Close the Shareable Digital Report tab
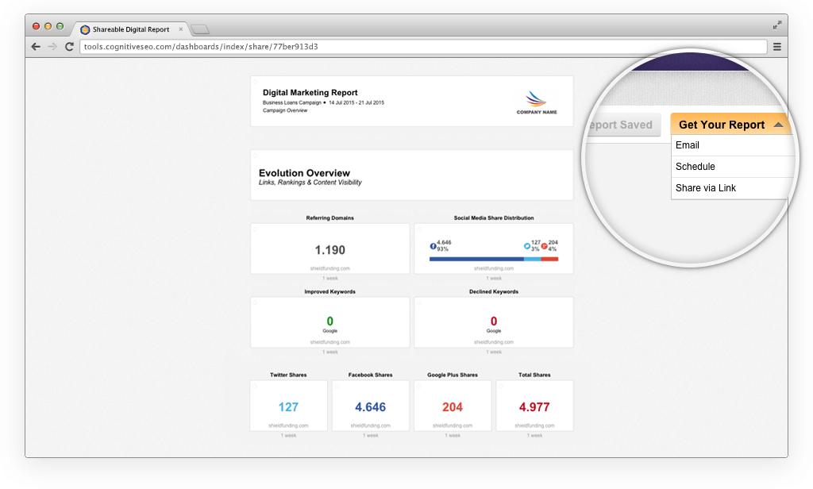The image size is (813, 489). click(180, 29)
